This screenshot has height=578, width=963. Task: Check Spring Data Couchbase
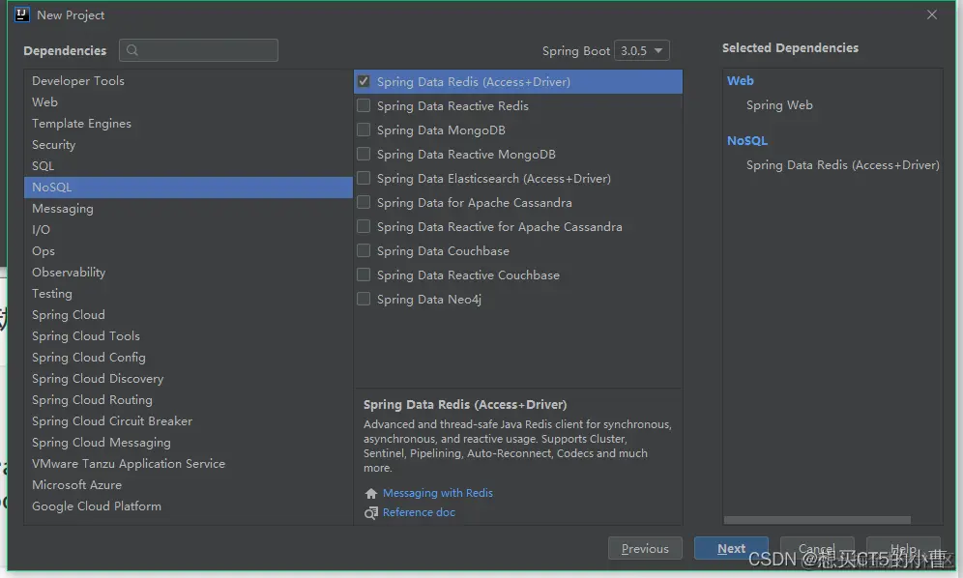click(364, 250)
